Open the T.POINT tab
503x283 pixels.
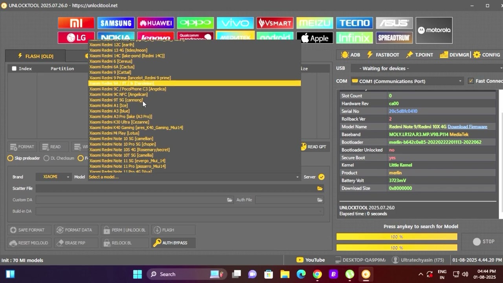(x=420, y=55)
